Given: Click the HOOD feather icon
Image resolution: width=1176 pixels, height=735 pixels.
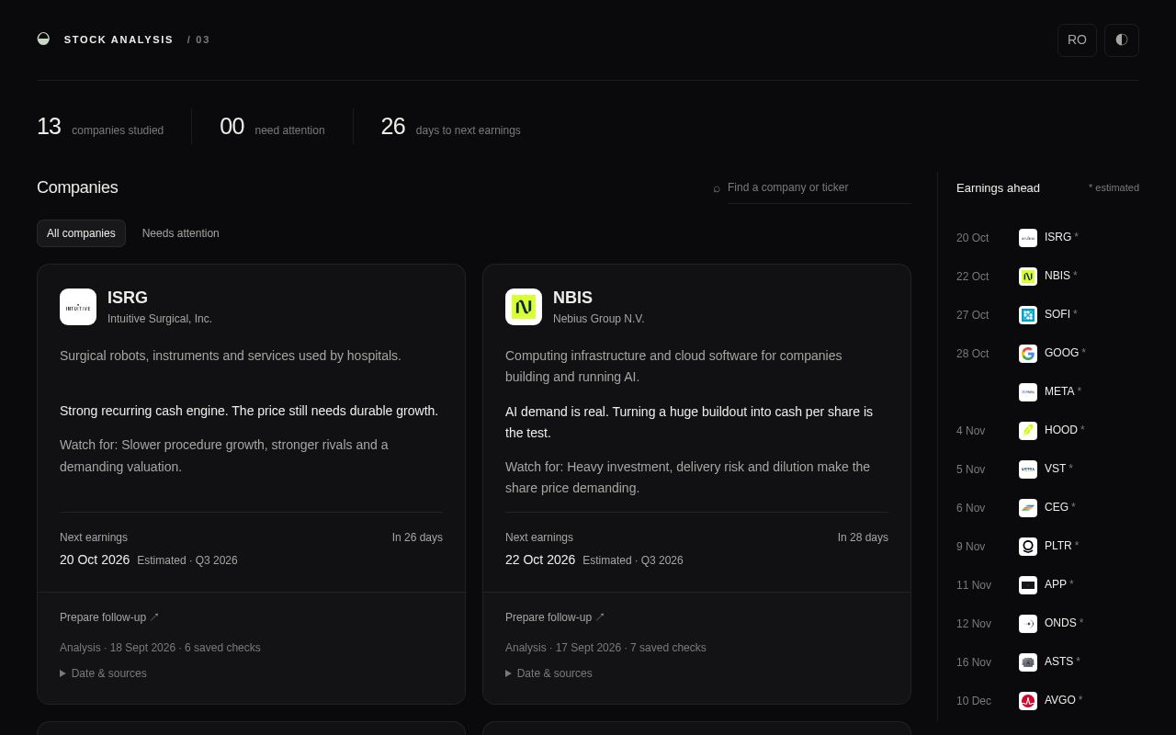Looking at the screenshot, I should [1028, 431].
